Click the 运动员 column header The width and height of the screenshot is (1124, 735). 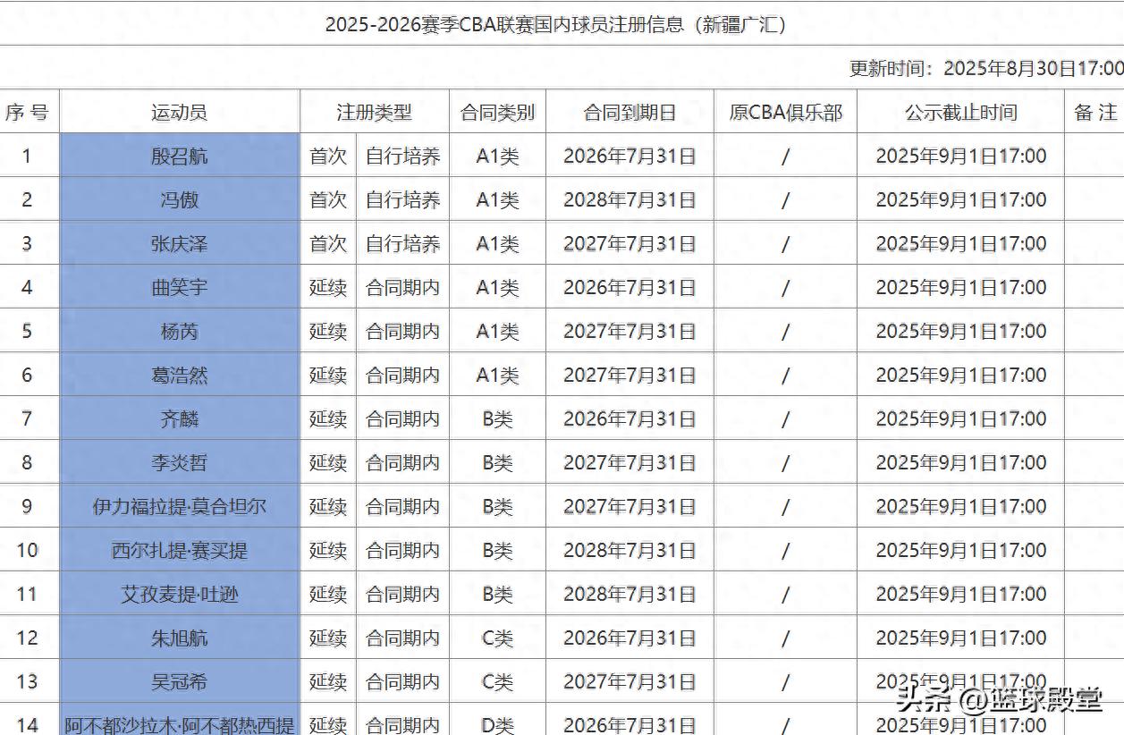tap(179, 113)
